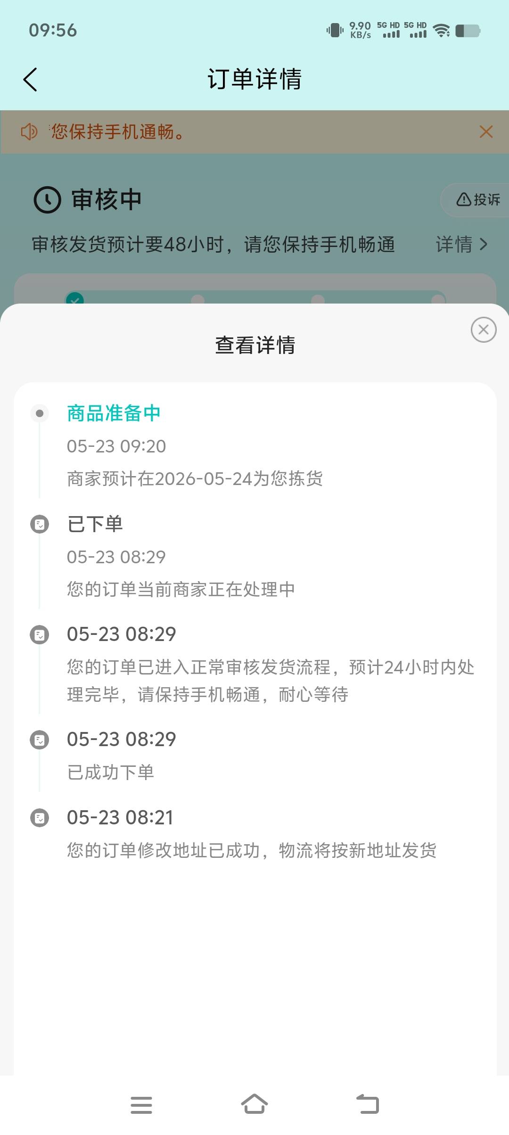
Task: Tap the completed green progress checkmark
Action: (75, 298)
